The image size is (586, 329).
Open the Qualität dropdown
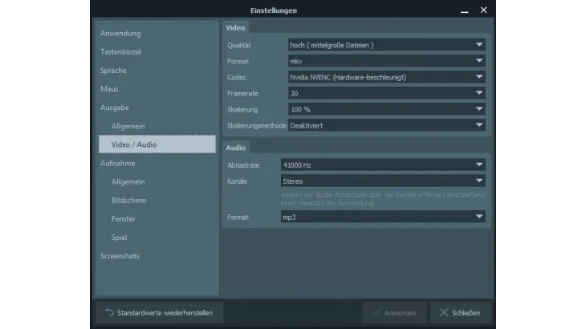[x=386, y=45]
